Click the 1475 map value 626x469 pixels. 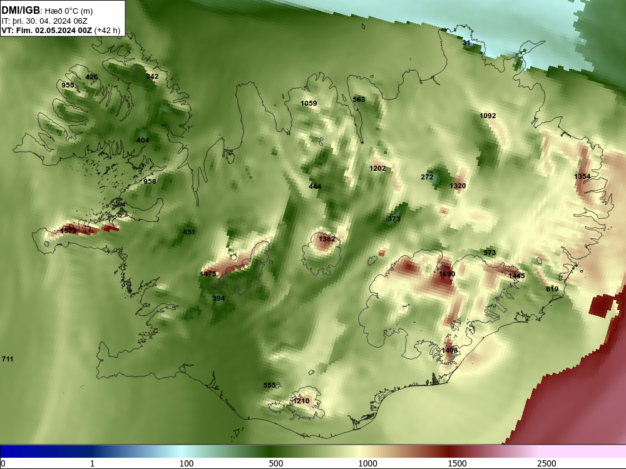[x=208, y=274]
